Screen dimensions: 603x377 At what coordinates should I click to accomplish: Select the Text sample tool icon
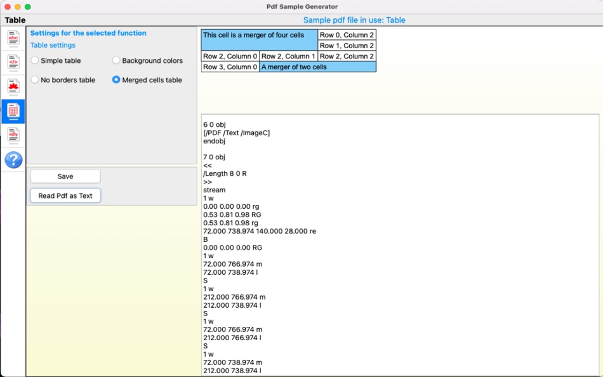click(13, 39)
